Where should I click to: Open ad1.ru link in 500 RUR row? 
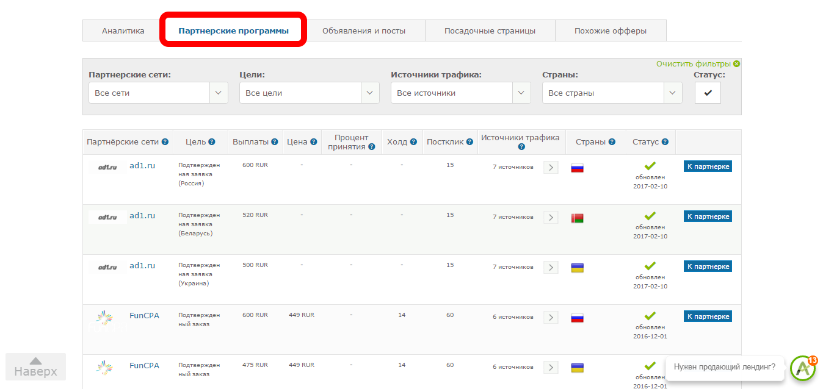pyautogui.click(x=142, y=265)
